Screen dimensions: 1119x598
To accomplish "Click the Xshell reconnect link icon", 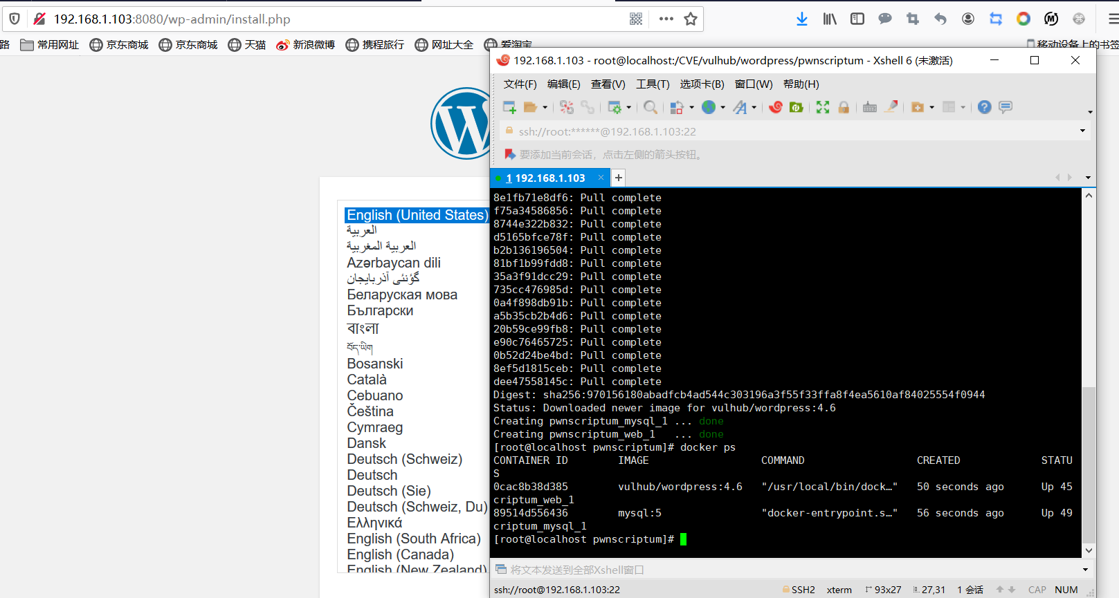I will (588, 107).
